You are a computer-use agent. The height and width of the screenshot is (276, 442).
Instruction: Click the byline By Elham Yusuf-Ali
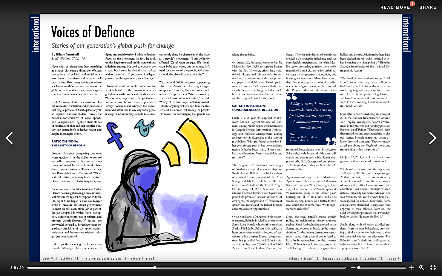[65, 55]
